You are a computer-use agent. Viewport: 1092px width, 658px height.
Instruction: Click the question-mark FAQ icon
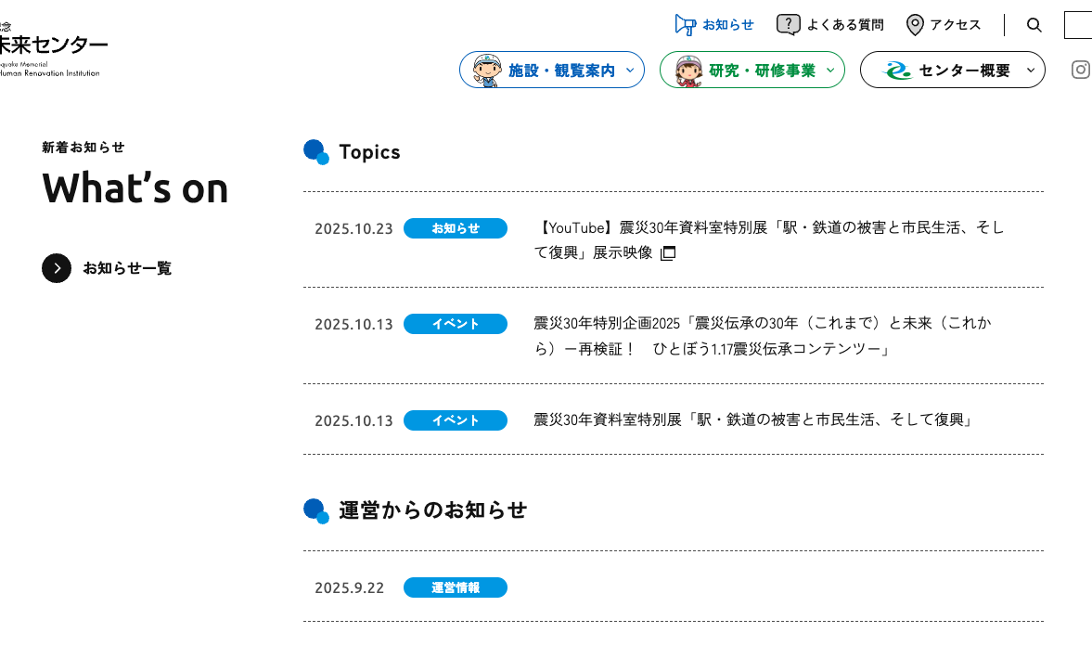point(788,25)
